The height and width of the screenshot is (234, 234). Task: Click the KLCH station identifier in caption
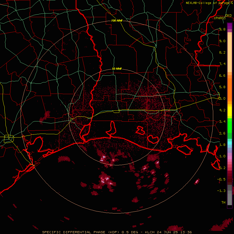[x=149, y=232]
